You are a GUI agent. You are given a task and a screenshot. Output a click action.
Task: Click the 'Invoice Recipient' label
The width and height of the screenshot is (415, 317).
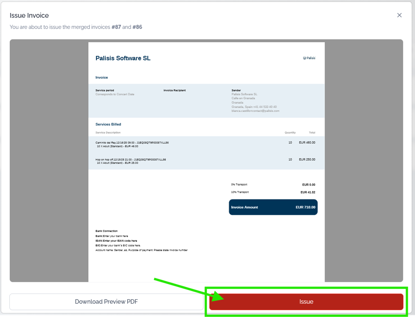174,90
